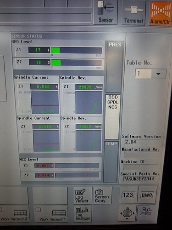The height and width of the screenshot is (230, 172).
Task: Switch to the PRES tab
Action: (x=114, y=67)
